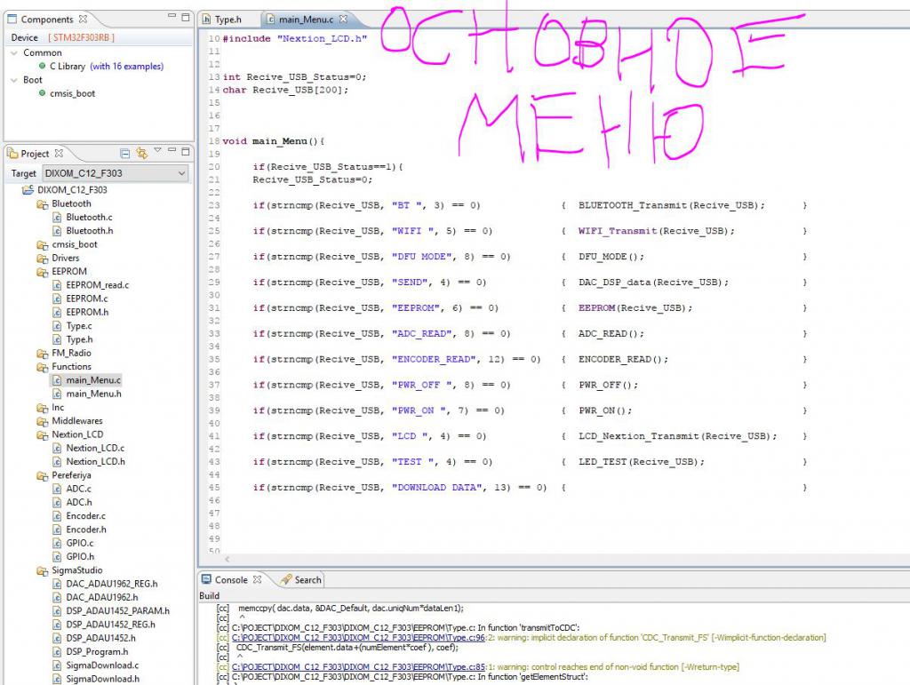Collapse the Common component group
The height and width of the screenshot is (685, 910).
(14, 53)
